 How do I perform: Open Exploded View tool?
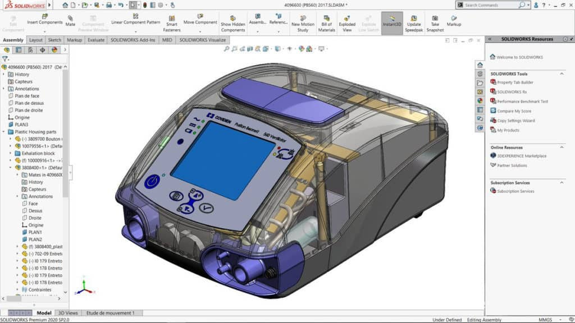pos(347,24)
